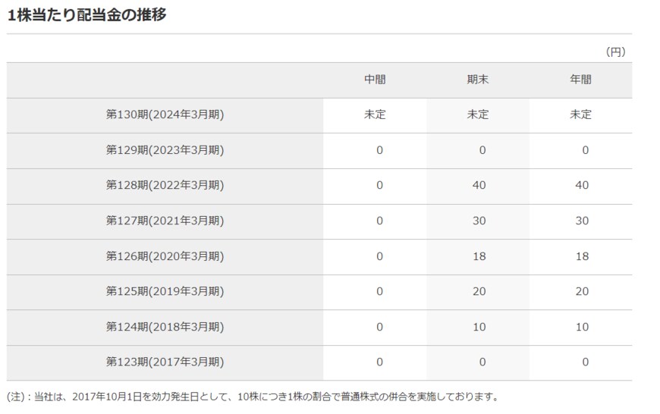Select the 第130期(2024年3月期) row label
Viewport: 660px width, 414px height.
pyautogui.click(x=165, y=115)
